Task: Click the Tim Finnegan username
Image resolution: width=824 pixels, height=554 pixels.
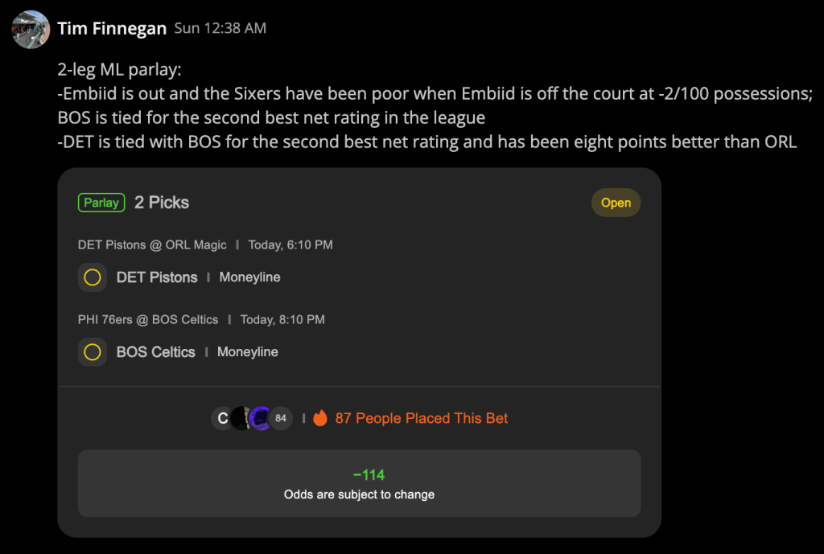Action: (x=112, y=28)
